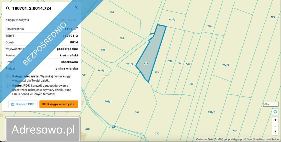Image resolution: width=281 pixels, height=142 pixels.
Task: Select parcel 726 on the map
Action: 170,61
